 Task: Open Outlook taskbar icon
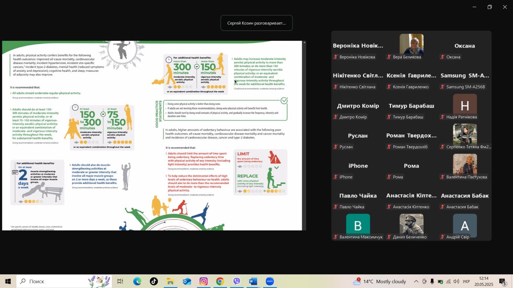click(187, 281)
